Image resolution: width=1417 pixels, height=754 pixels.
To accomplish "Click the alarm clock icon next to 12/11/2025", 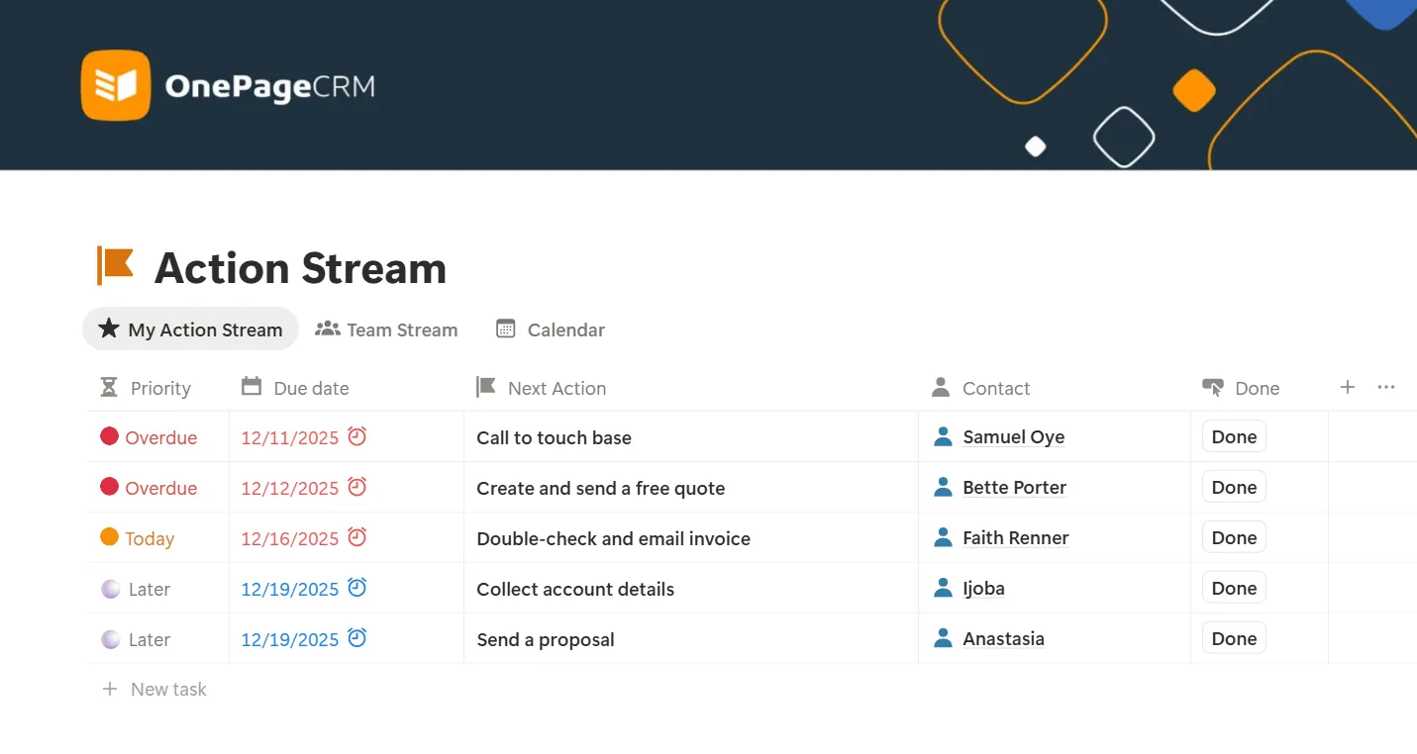I will 357,435.
